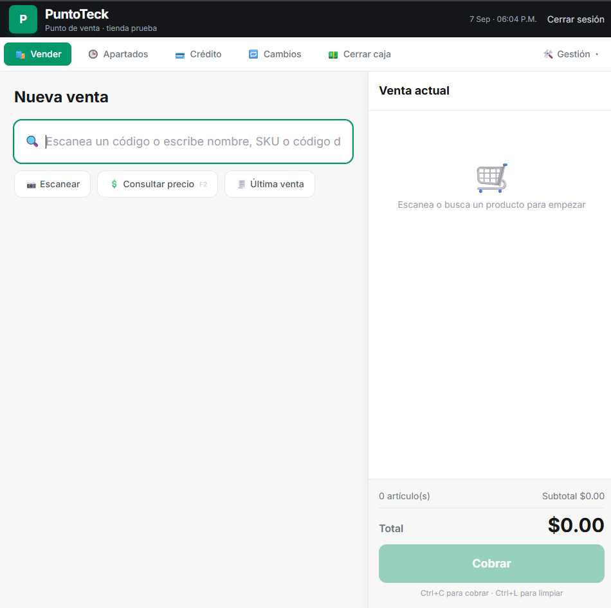Click the receipt icon on Última venta
The image size is (611, 608).
(242, 184)
